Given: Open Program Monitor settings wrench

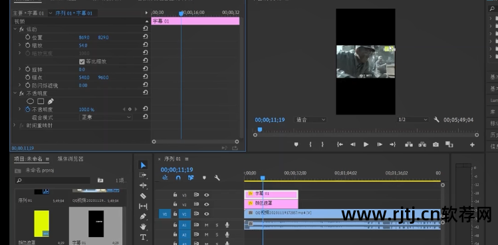Looking at the screenshot, I should 437,120.
